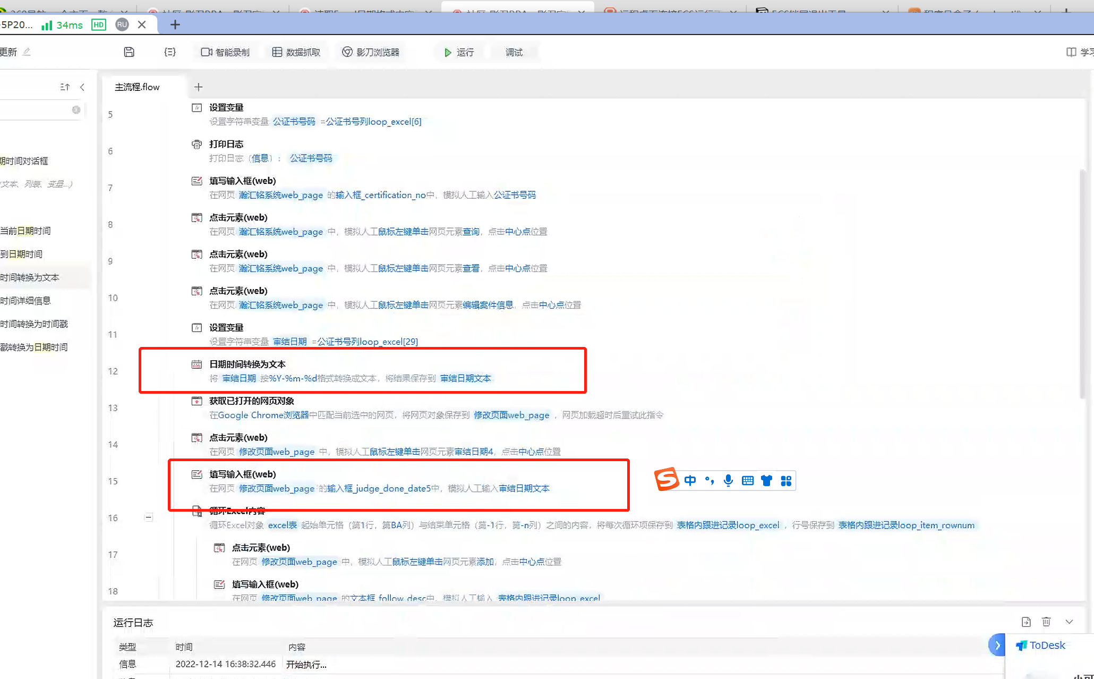Save the flow with the save icon
1094x679 pixels.
click(129, 52)
